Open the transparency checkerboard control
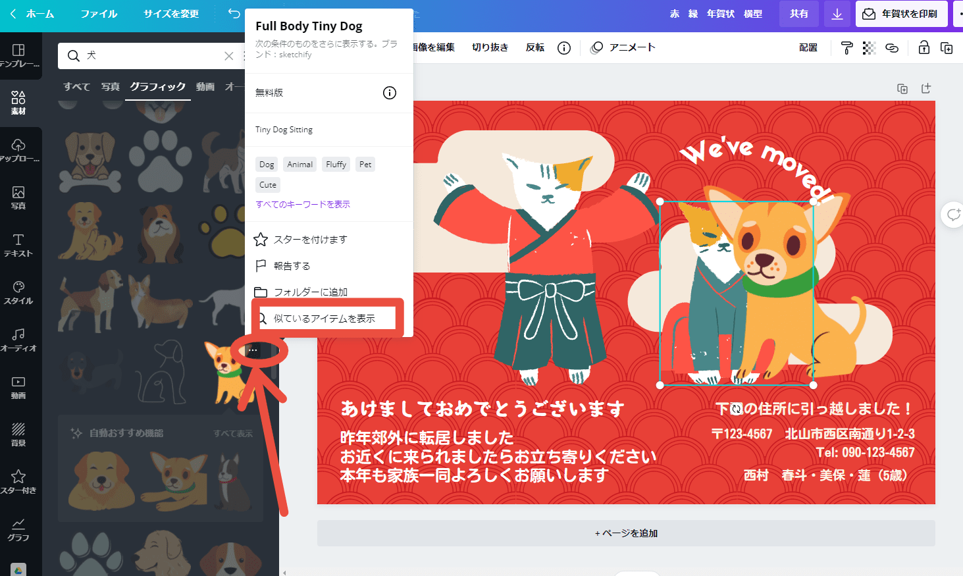The width and height of the screenshot is (963, 576). tap(869, 47)
